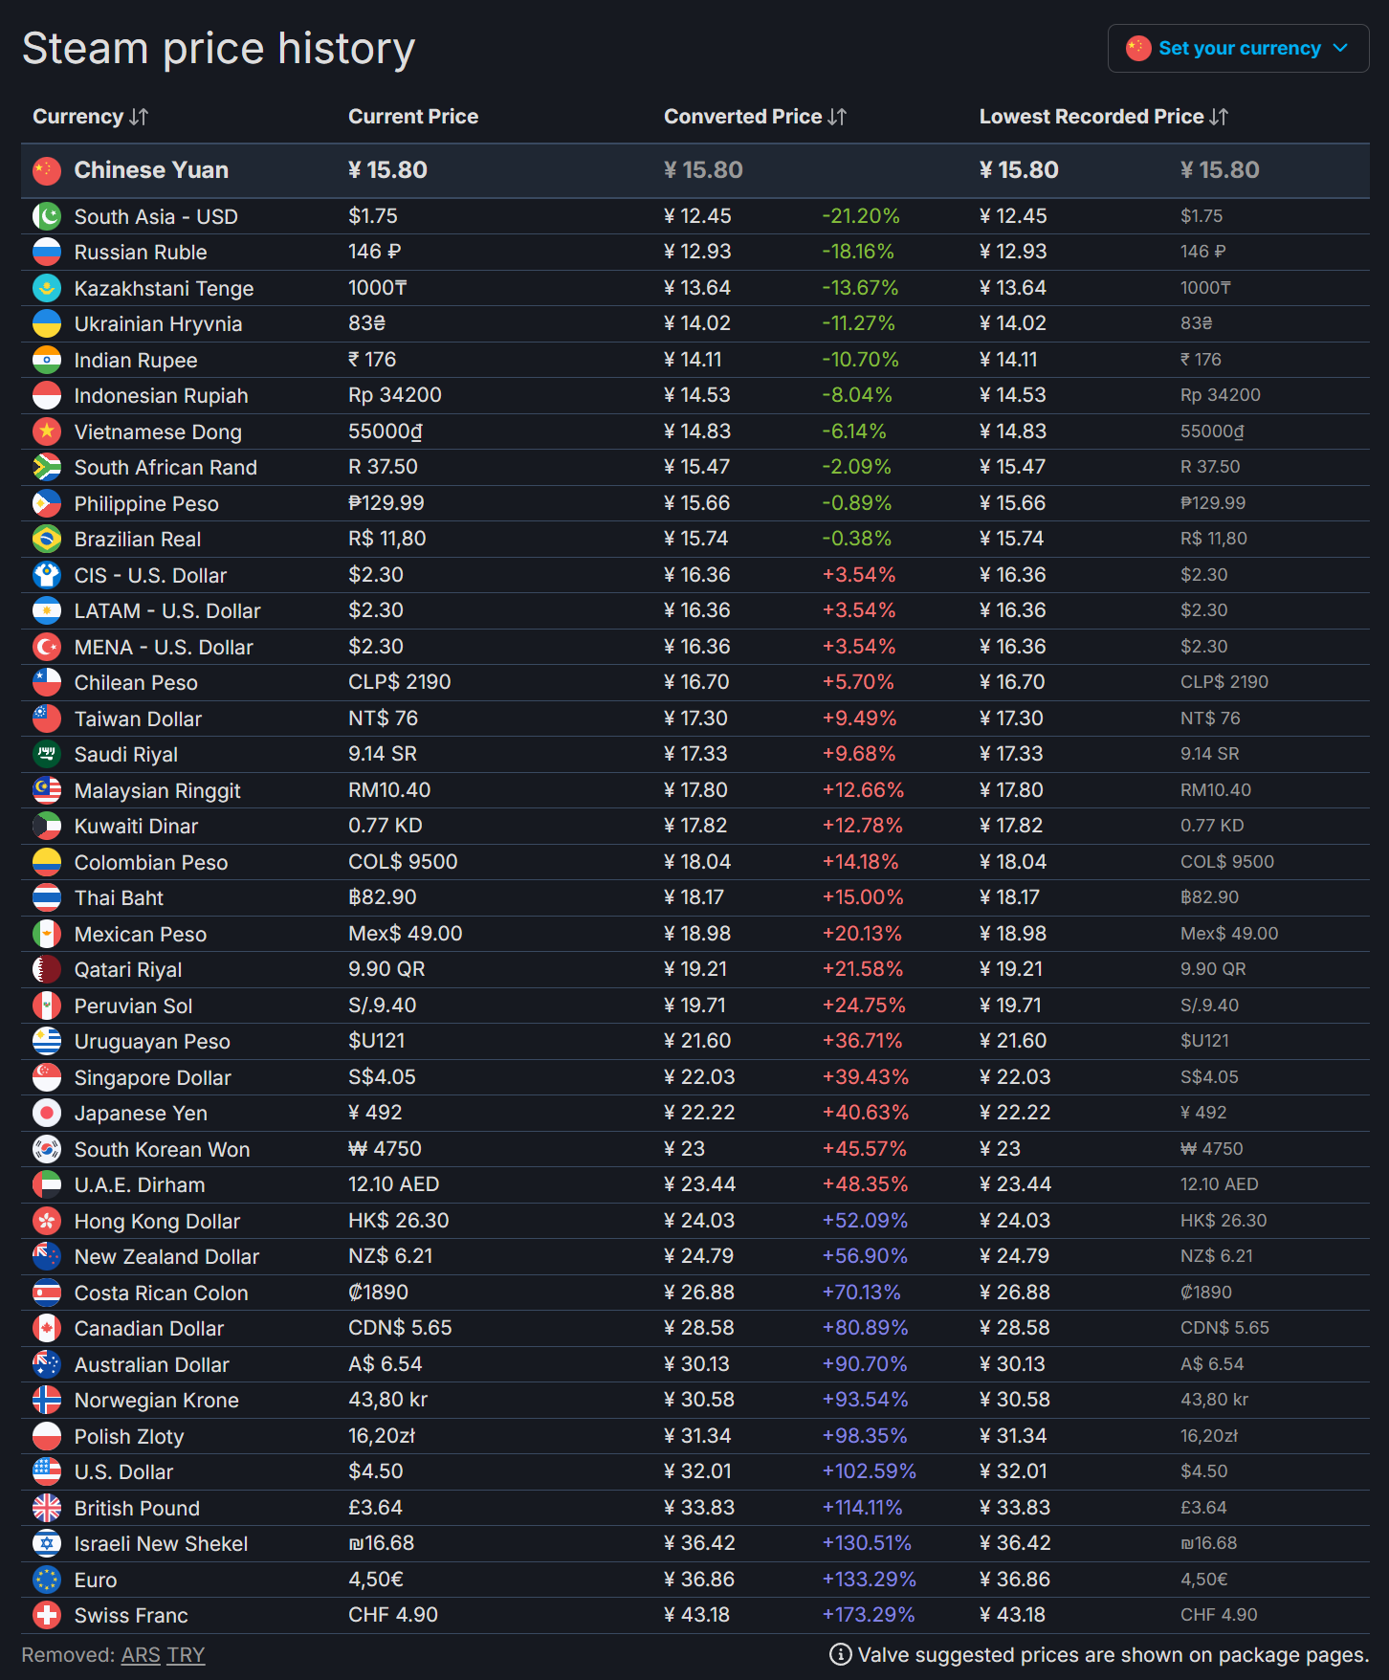Image resolution: width=1389 pixels, height=1680 pixels.
Task: Click the Kuwaiti Dinar flag icon
Action: point(47,827)
